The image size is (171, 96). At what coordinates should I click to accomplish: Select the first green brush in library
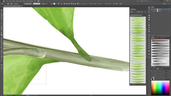coord(138,18)
